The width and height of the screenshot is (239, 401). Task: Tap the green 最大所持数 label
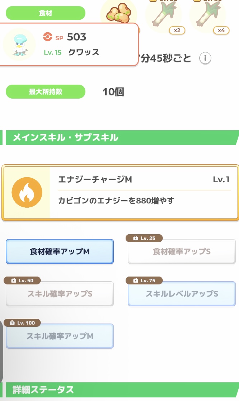pyautogui.click(x=46, y=91)
